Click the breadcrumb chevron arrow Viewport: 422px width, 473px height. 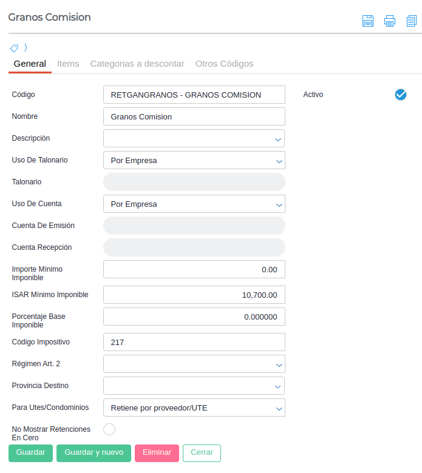26,48
